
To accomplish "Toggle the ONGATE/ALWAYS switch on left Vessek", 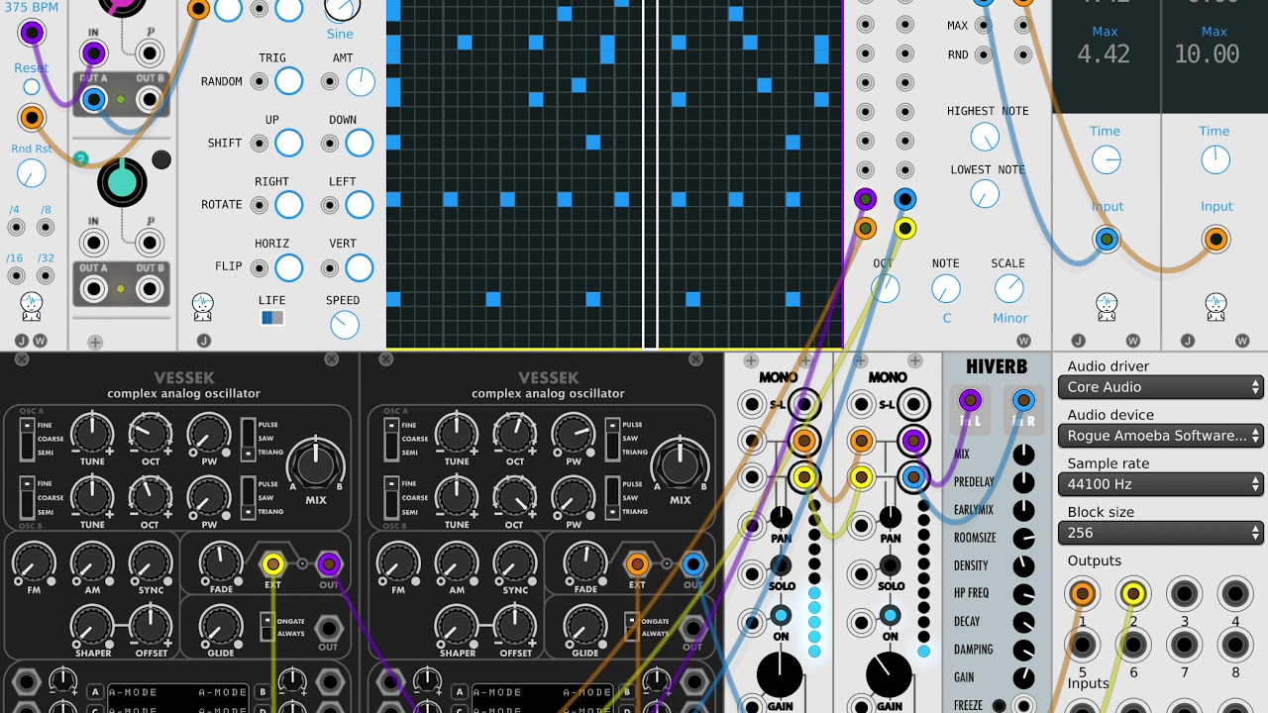I will 266,627.
